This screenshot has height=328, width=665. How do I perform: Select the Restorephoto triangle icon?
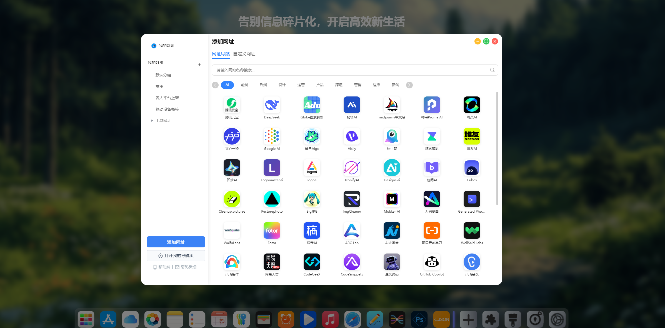tap(272, 199)
